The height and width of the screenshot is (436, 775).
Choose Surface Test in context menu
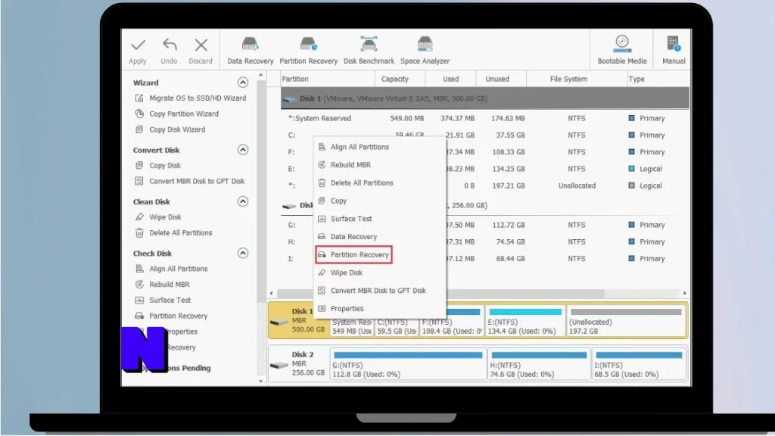380,219
